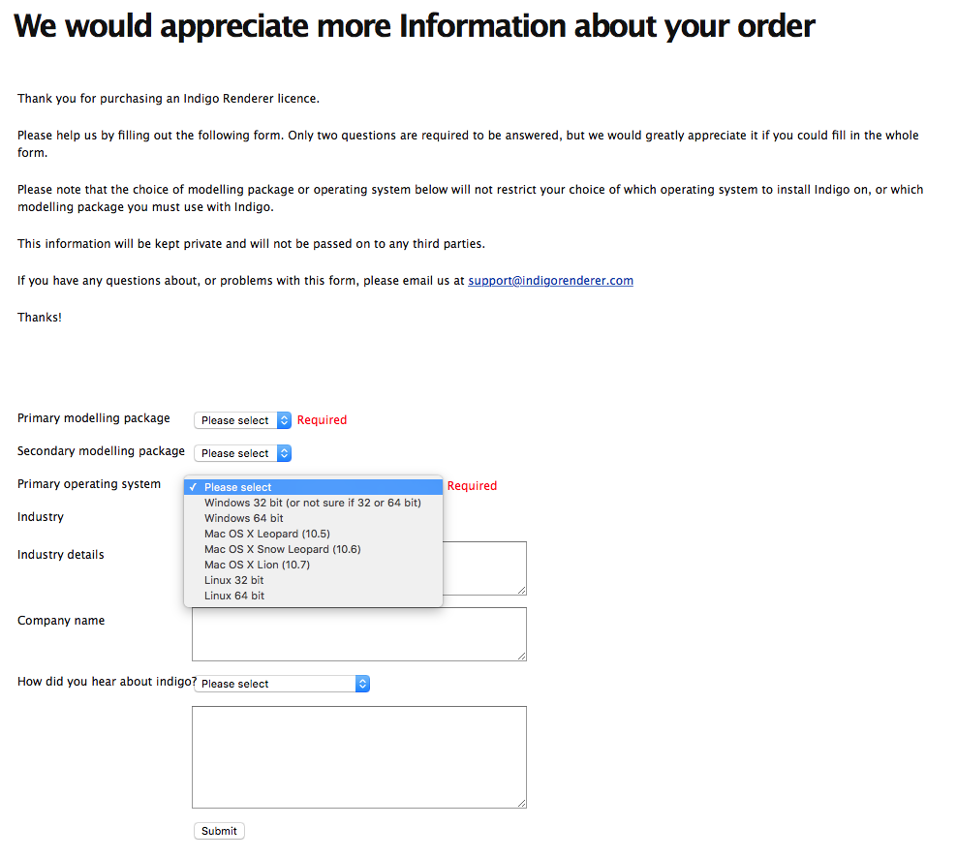Focus the Company name text area
The width and height of the screenshot is (957, 857).
[358, 633]
